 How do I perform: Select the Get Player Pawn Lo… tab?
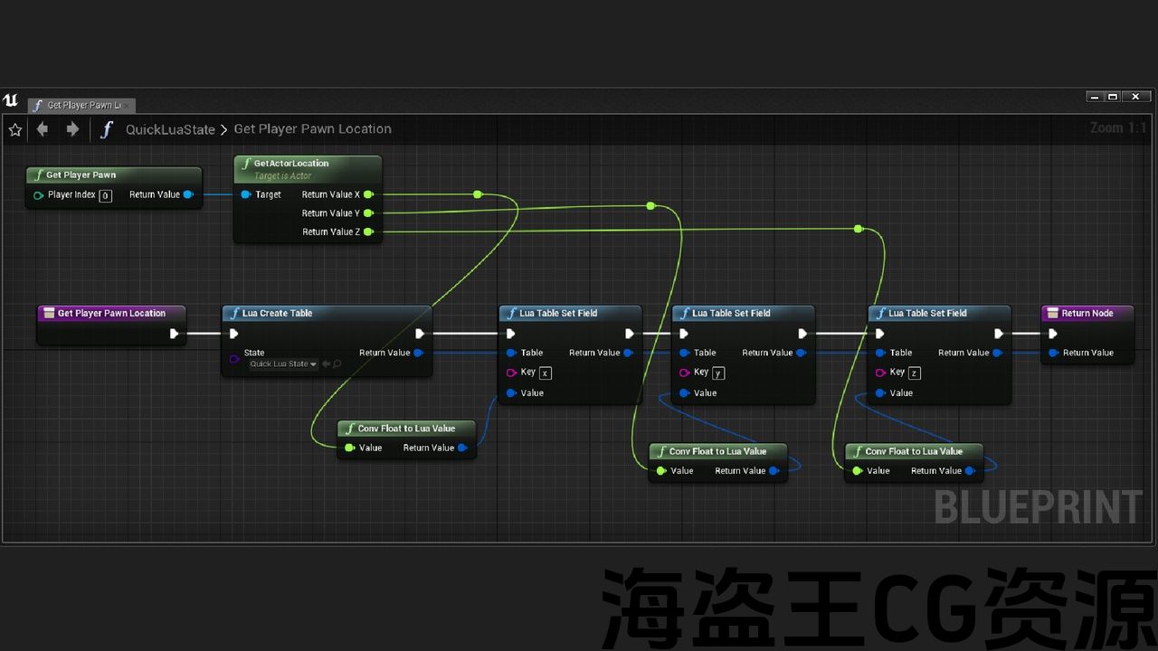81,105
